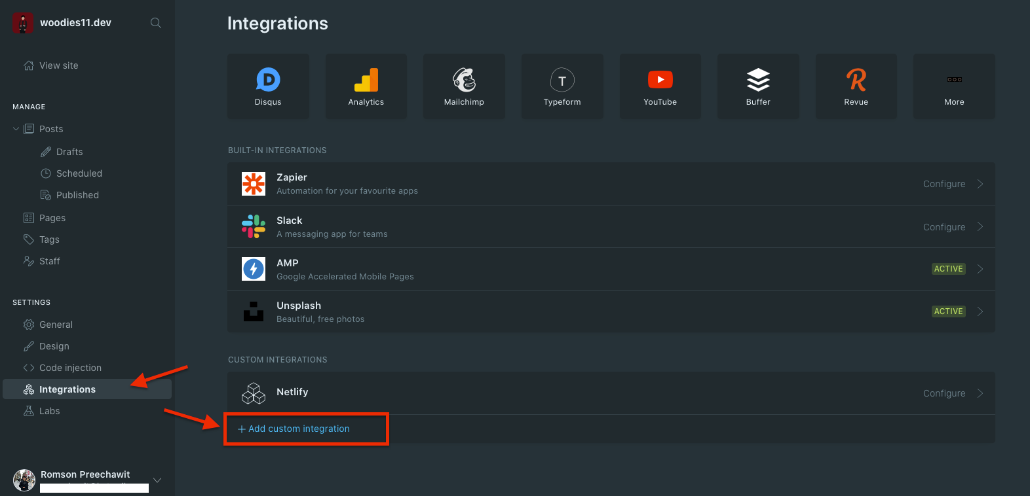Click the woodies11.dev site title

(x=75, y=23)
